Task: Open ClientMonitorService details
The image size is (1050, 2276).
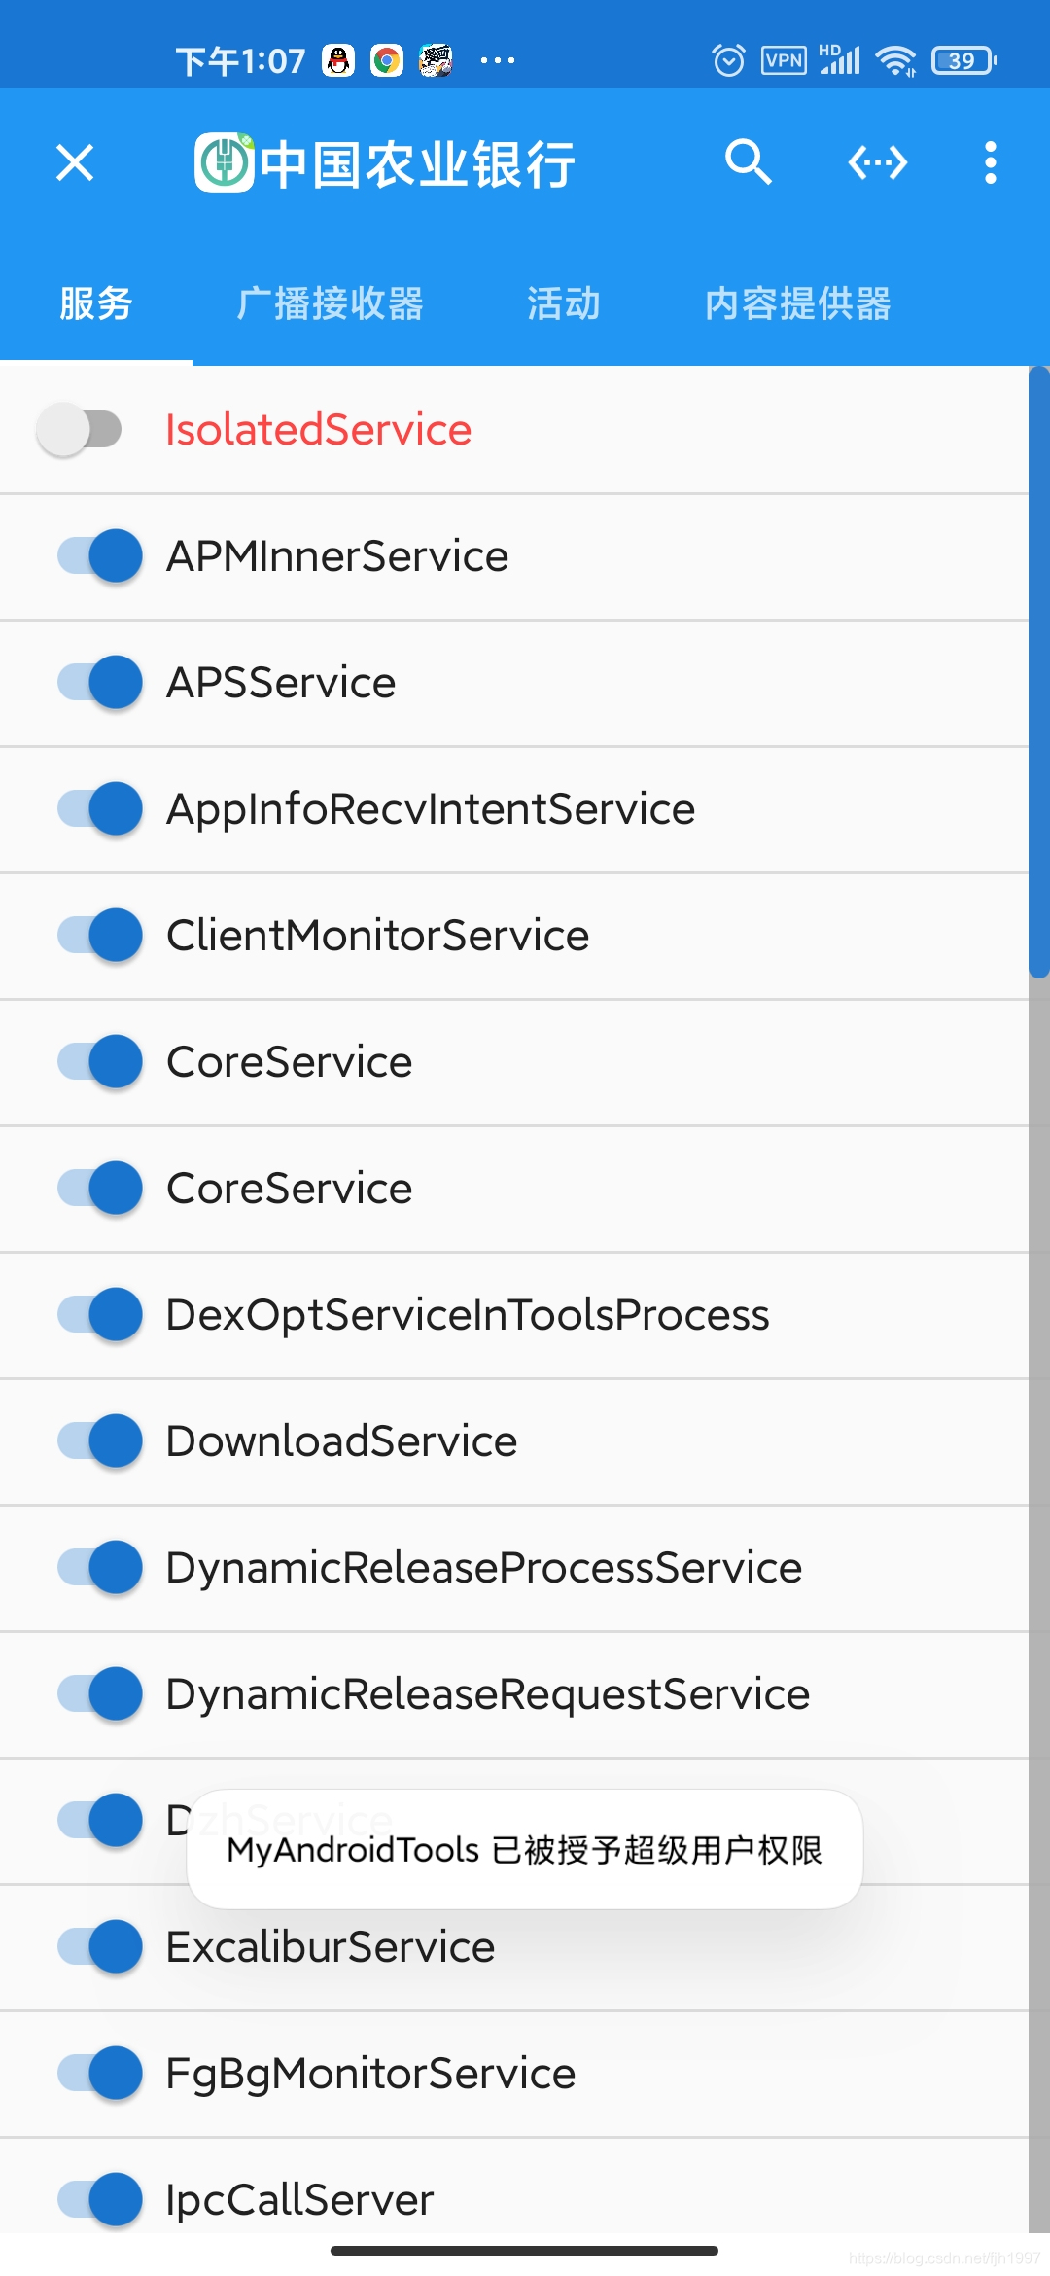Action: pos(378,935)
